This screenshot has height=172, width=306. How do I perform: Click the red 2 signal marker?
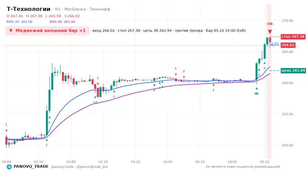point(184,72)
